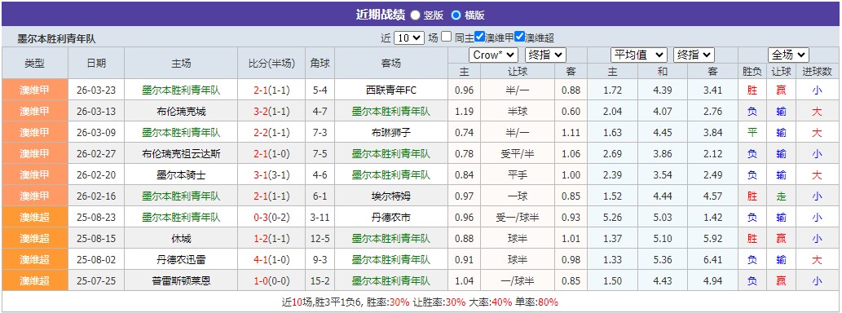
Task: Click the 近期战绩 section title
Action: [x=380, y=15]
